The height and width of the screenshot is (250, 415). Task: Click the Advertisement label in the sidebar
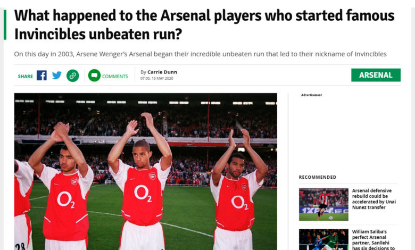(311, 95)
